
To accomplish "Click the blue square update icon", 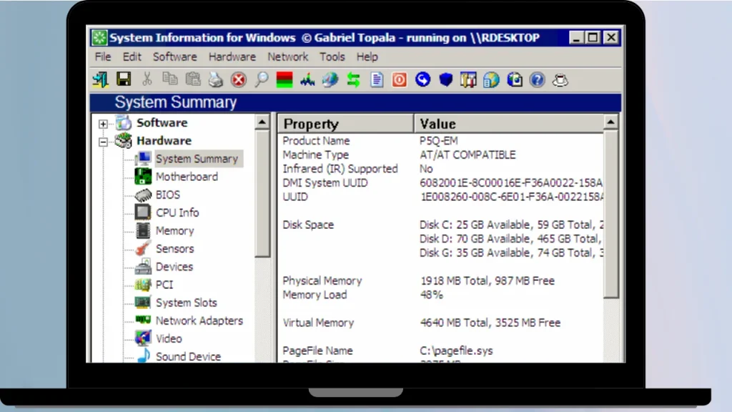I will 515,80.
